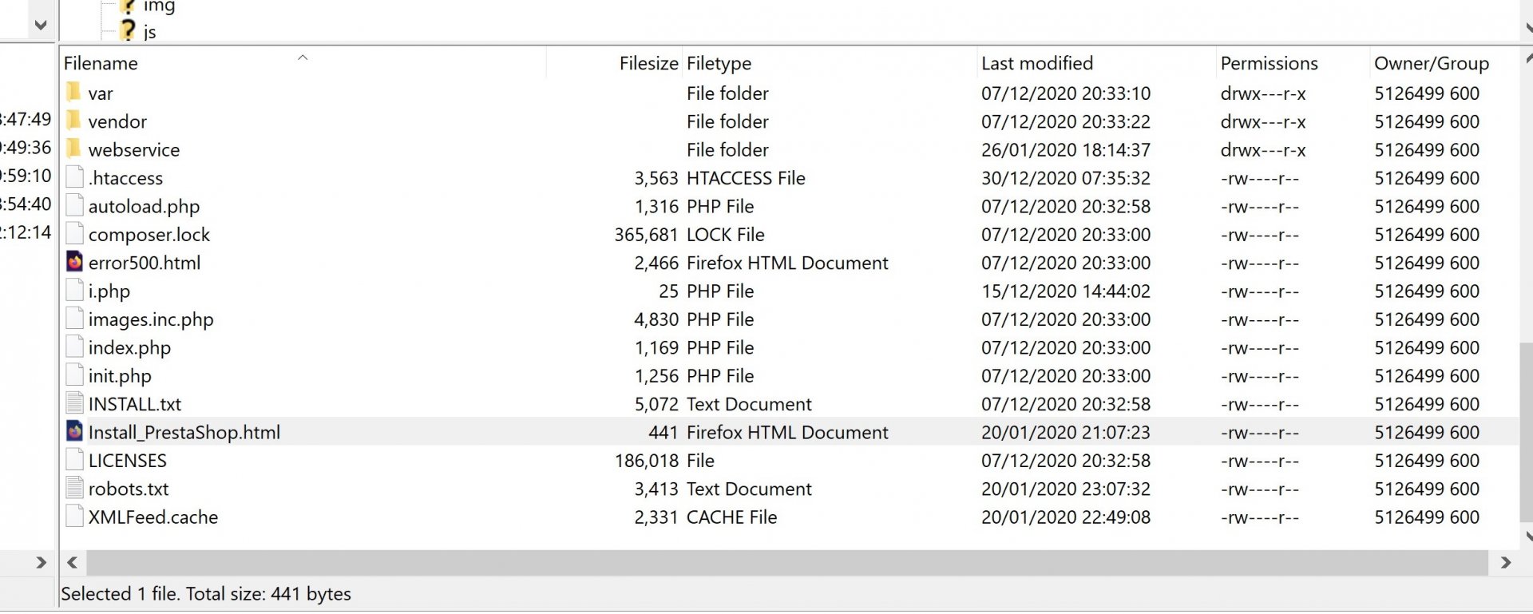Click the left pane down chevron arrow
The width and height of the screenshot is (1533, 614).
(41, 25)
